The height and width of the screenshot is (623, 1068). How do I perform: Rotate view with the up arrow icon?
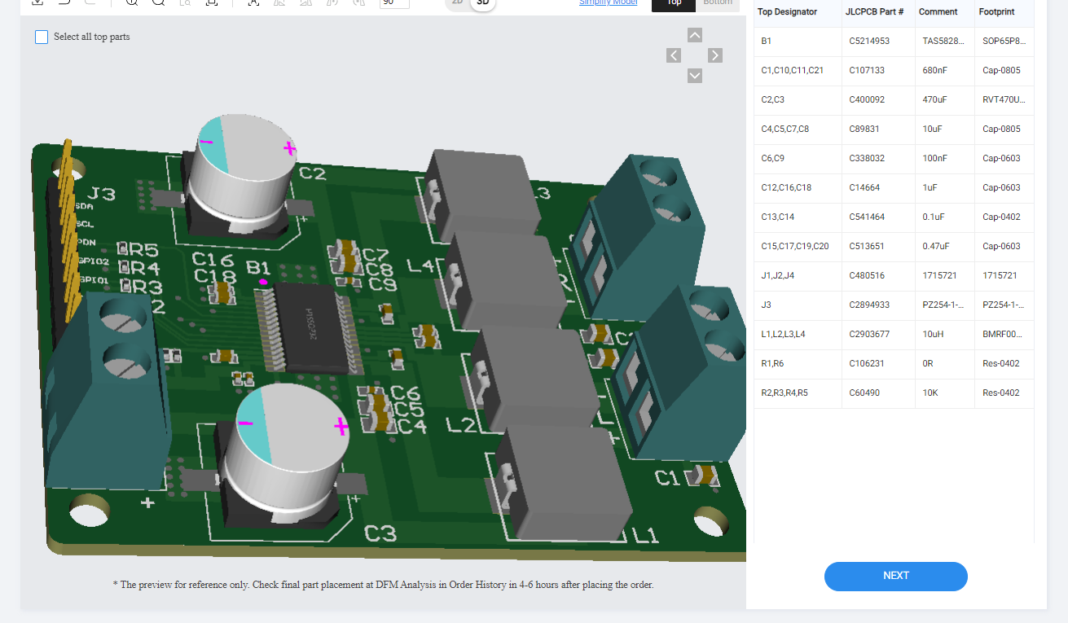(695, 35)
